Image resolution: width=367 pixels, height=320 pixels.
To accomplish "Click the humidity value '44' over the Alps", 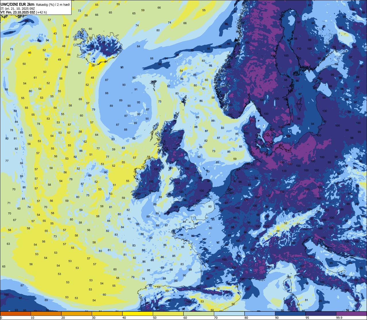I will pos(278,231).
